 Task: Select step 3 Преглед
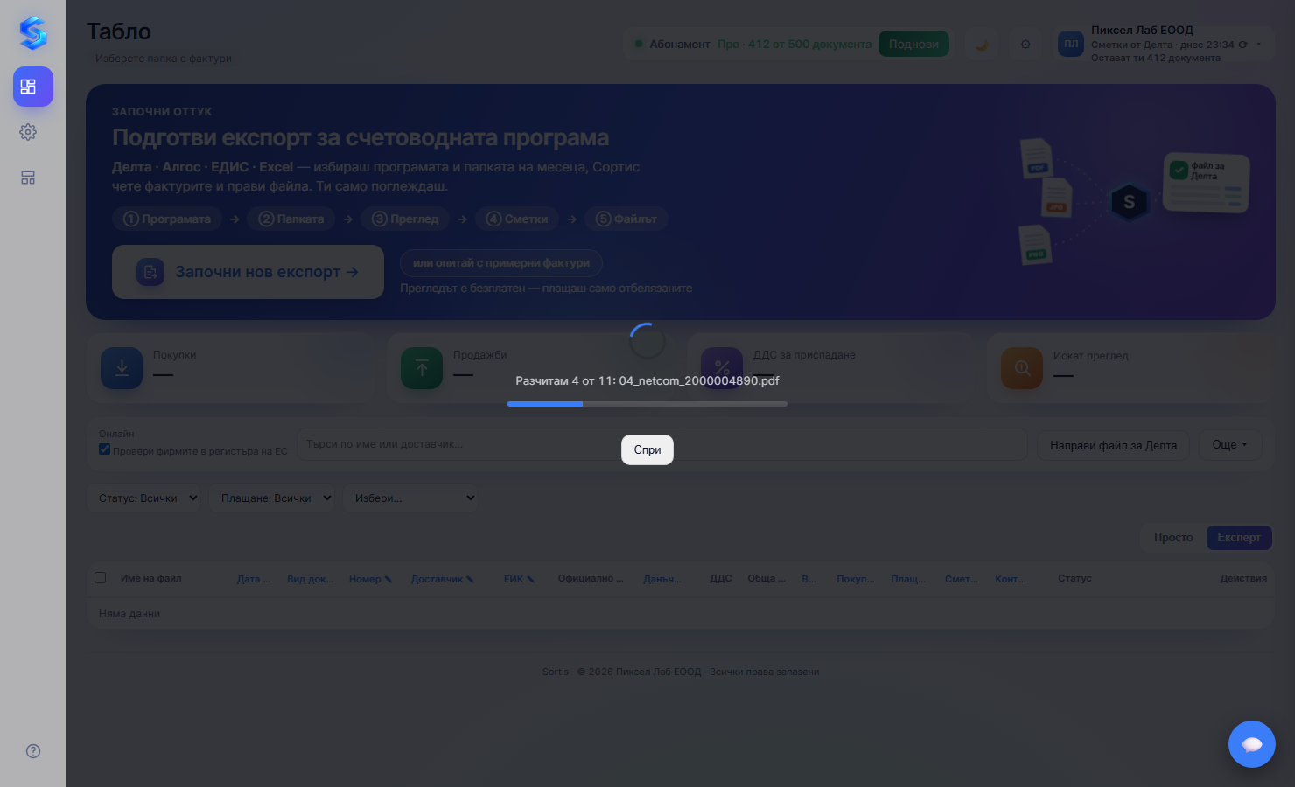tap(405, 219)
